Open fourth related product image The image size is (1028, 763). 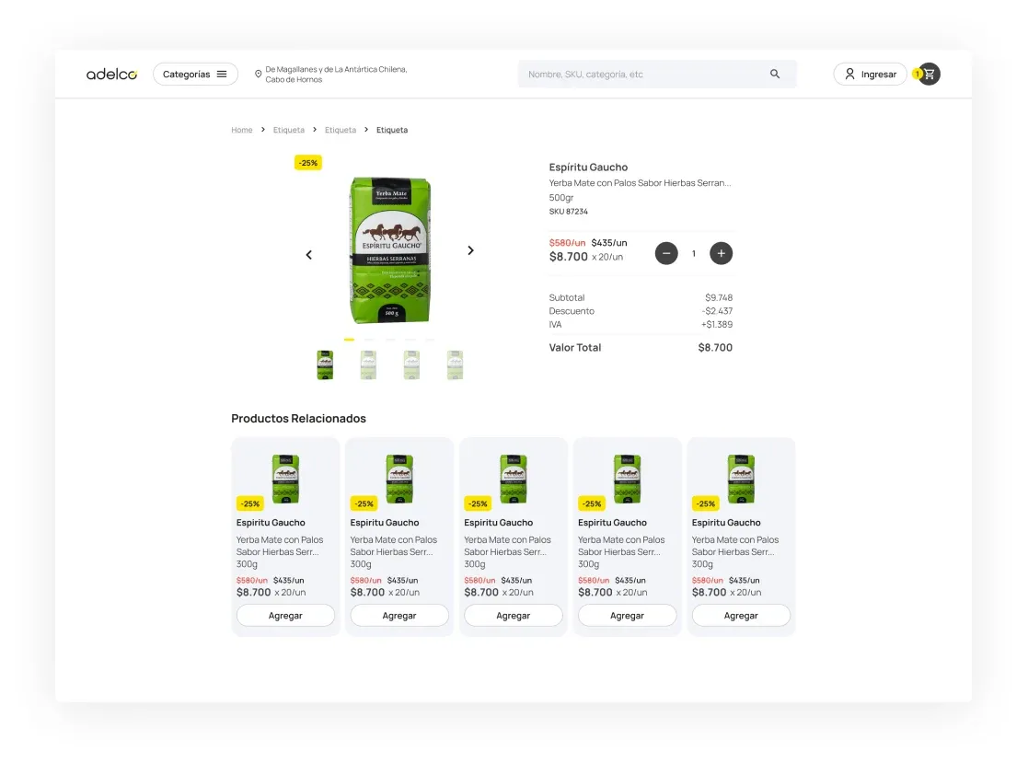click(628, 479)
